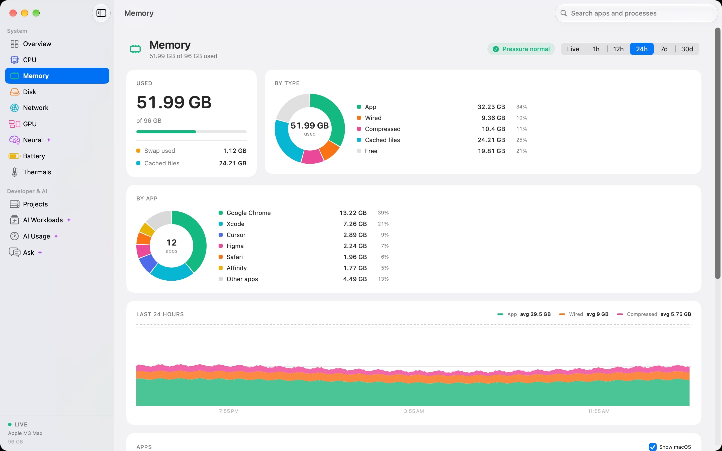Screen dimensions: 722x451
Task: Open Network via its globe icon
Action: click(x=14, y=108)
